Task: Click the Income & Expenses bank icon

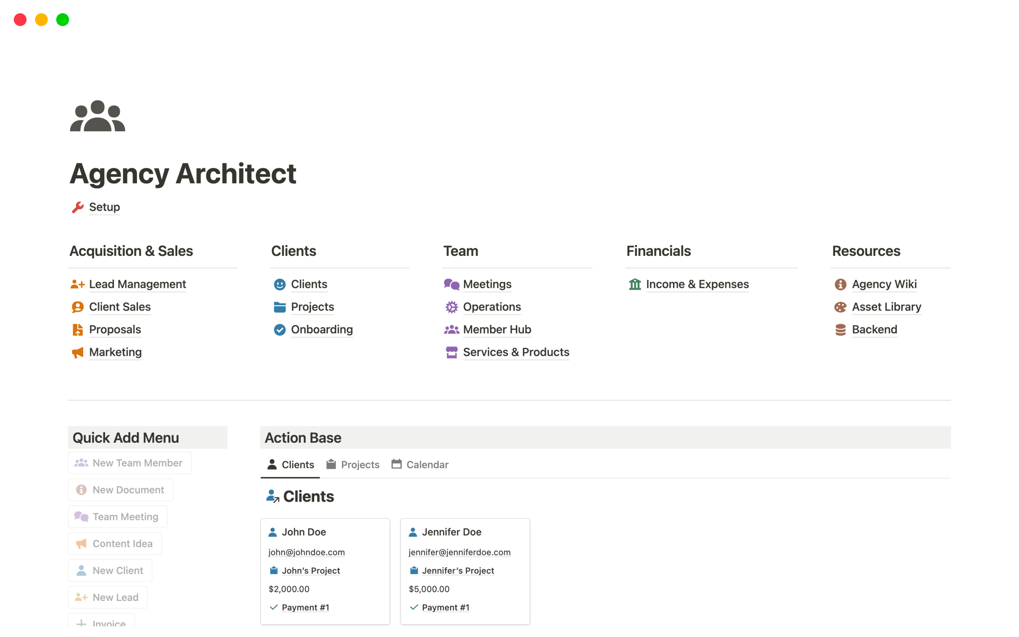Action: pyautogui.click(x=635, y=285)
